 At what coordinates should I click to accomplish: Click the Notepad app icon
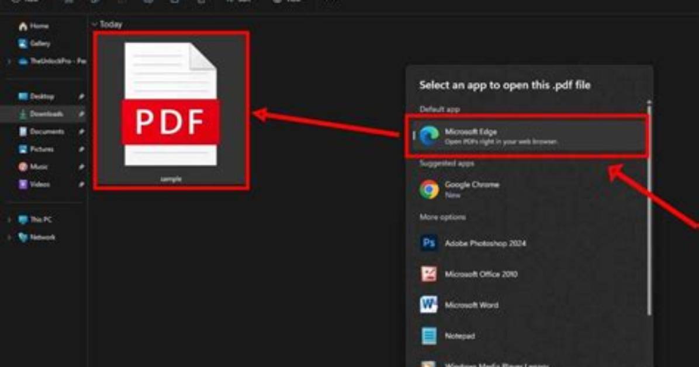[429, 336]
